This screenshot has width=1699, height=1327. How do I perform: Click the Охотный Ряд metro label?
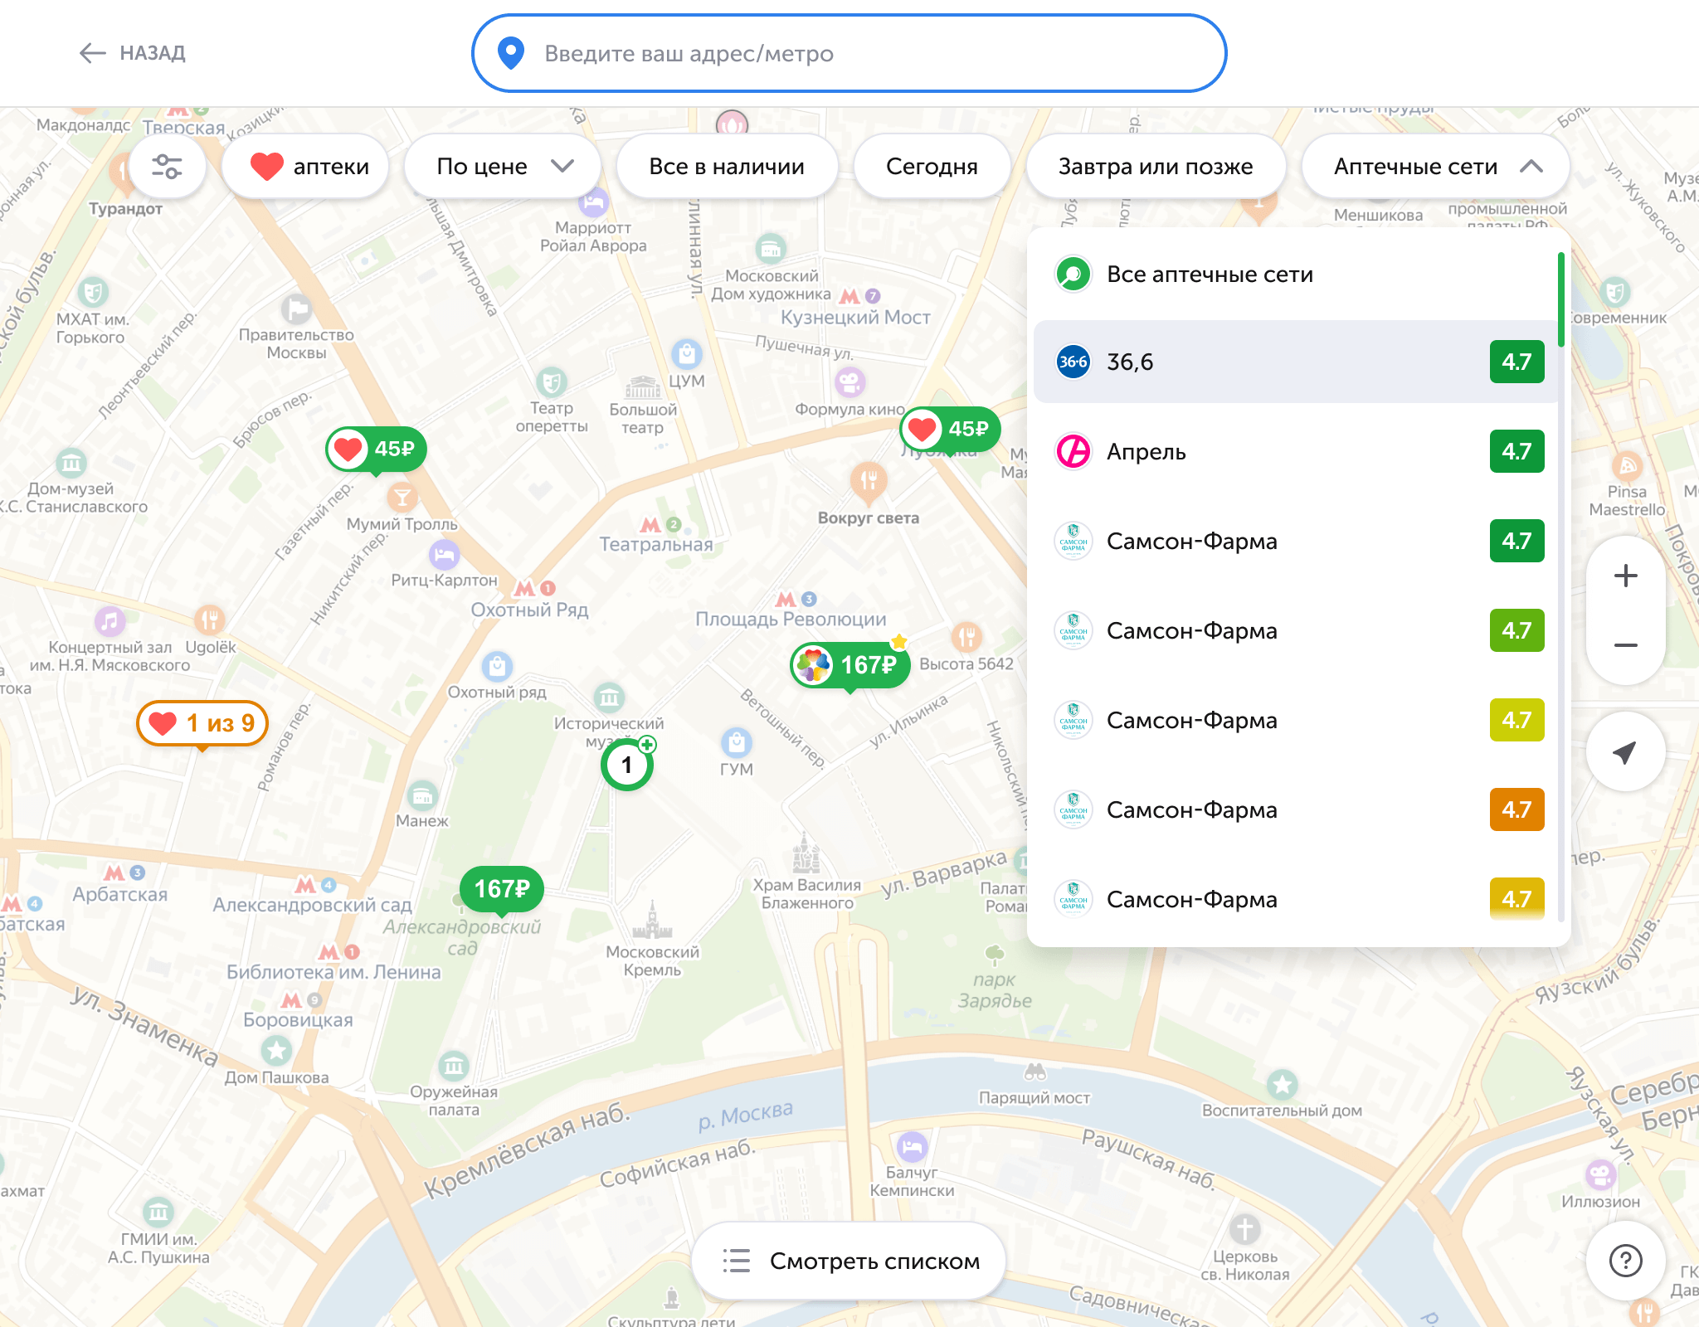pos(530,610)
